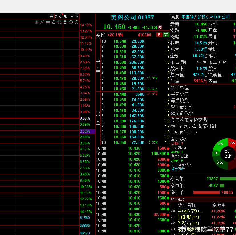Image resolution: width=236 pixels, height=235 pixels.
Task: Select sell level 1 price 10.450
Action: (x=120, y=89)
